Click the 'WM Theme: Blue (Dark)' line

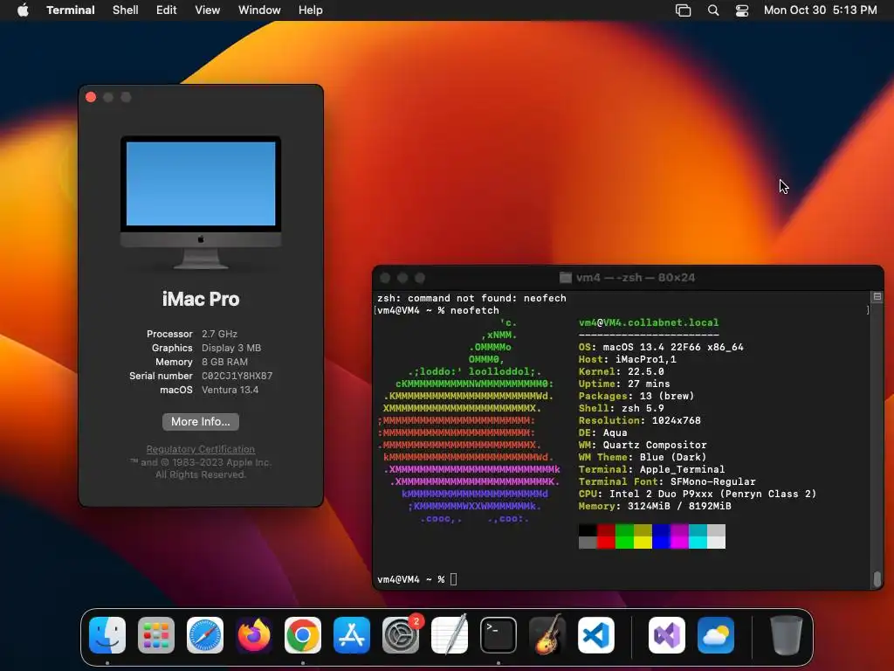pyautogui.click(x=643, y=458)
